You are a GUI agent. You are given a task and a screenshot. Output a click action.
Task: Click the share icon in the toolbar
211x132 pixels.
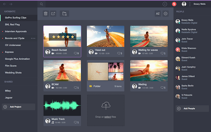53,14
